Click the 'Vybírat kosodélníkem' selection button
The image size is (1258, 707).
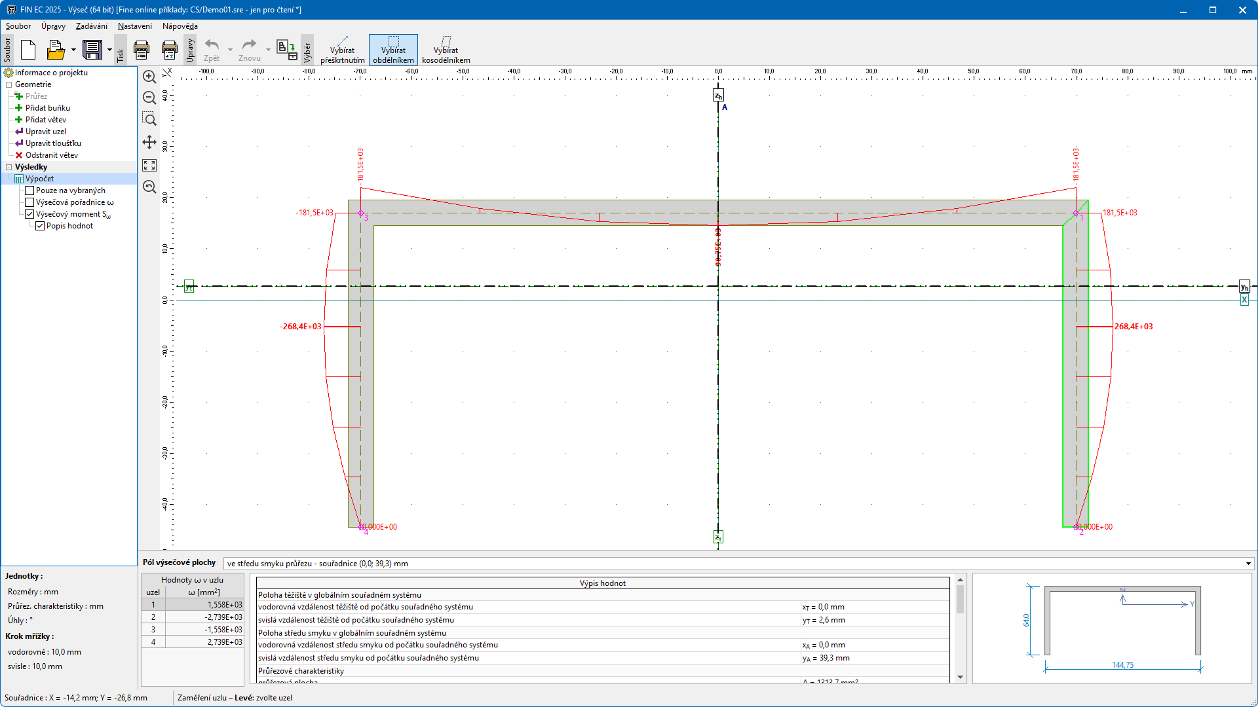(x=446, y=50)
